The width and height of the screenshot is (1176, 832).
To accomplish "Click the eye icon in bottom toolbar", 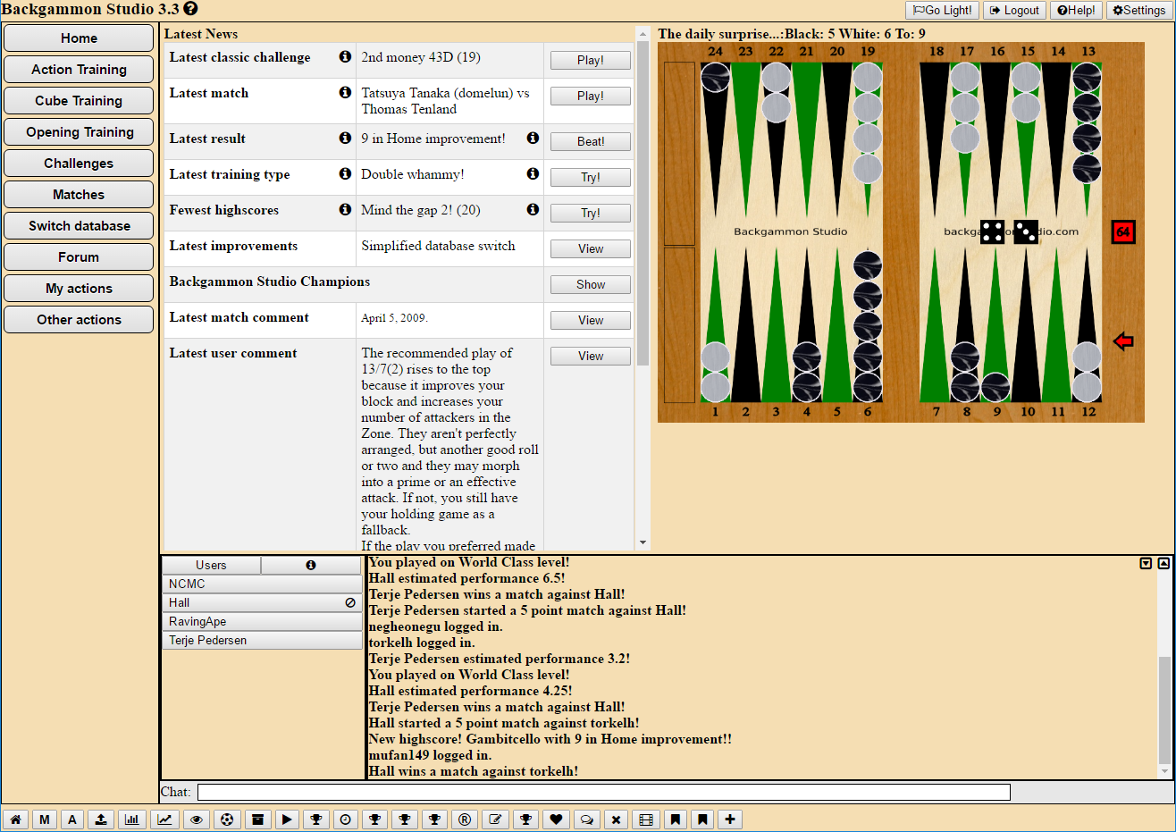I will click(197, 819).
